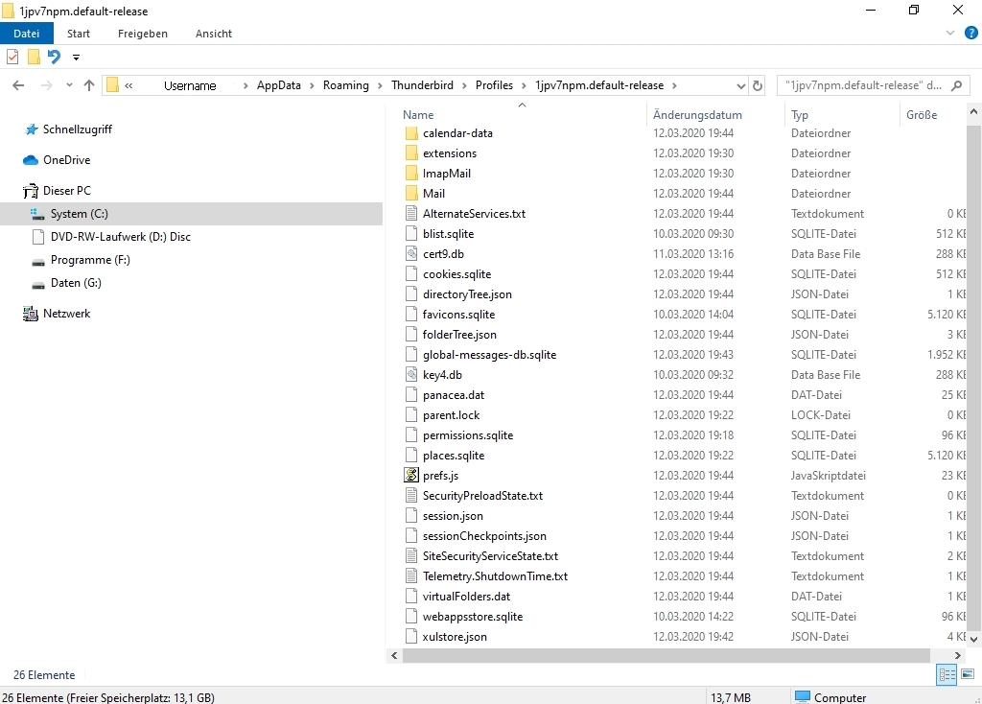Select the AlternateServices.txt file icon
Image resolution: width=982 pixels, height=704 pixels.
point(411,214)
